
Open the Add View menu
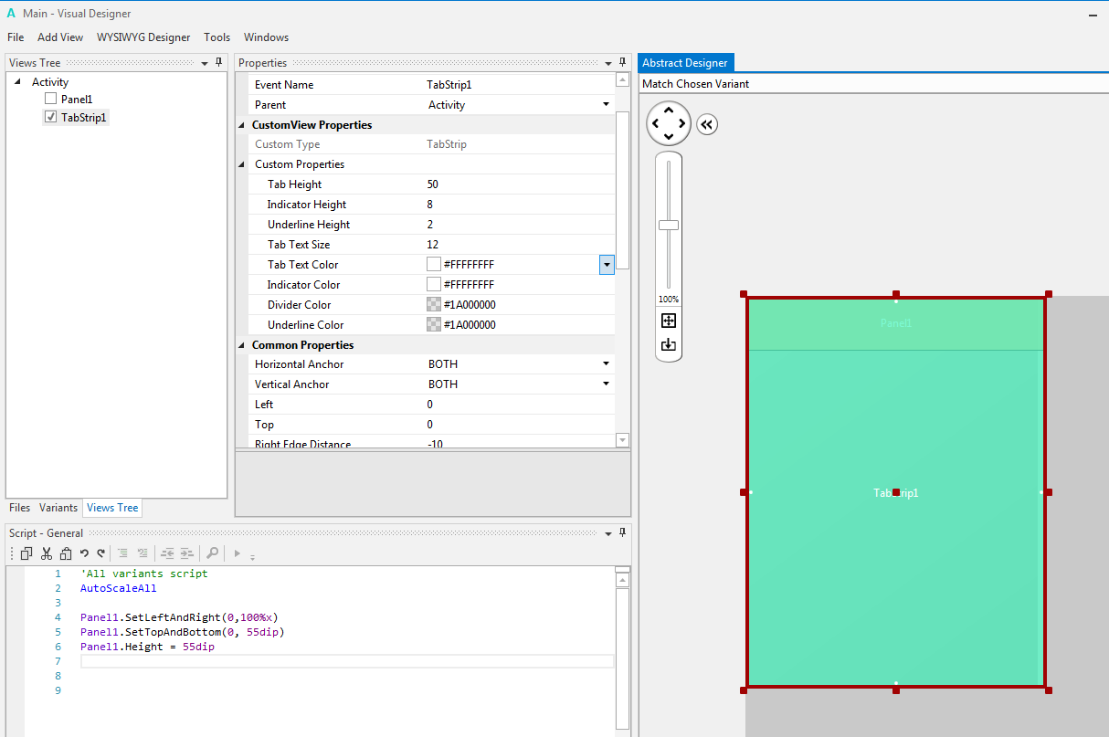pos(60,37)
